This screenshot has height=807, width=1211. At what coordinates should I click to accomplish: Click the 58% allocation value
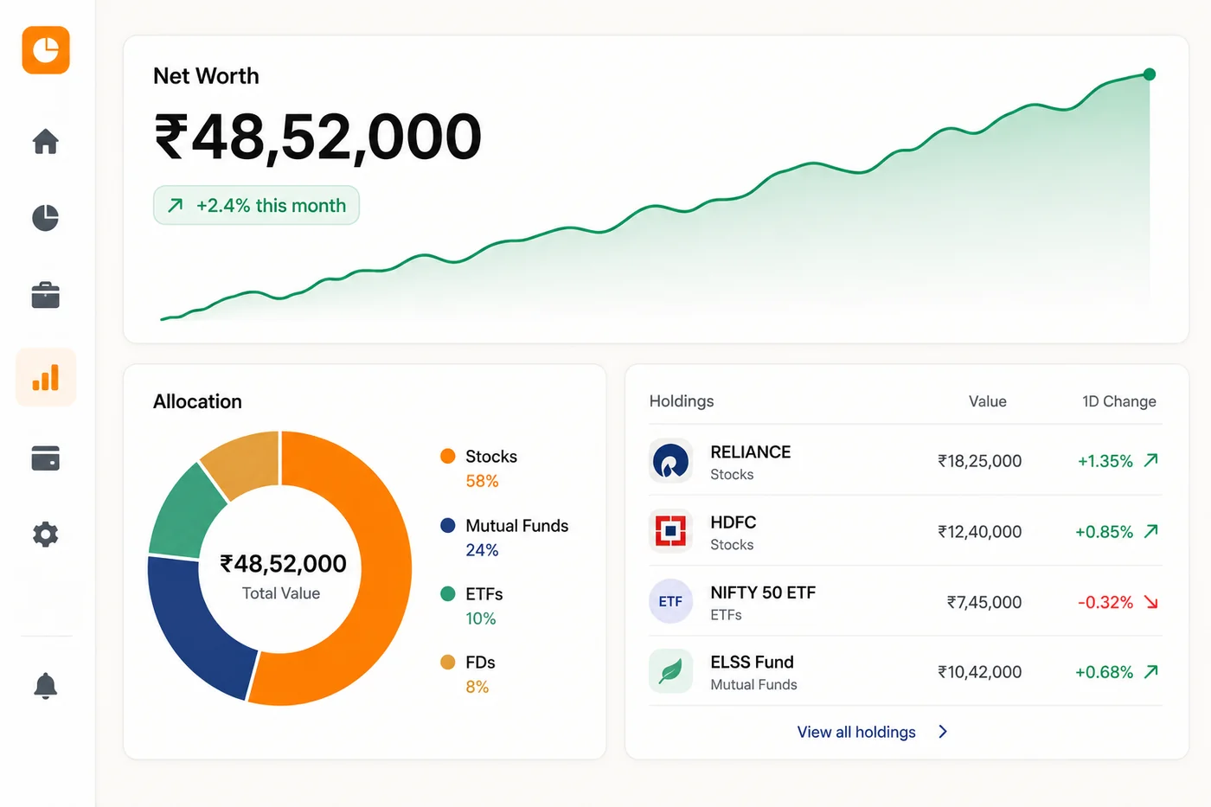tap(482, 481)
